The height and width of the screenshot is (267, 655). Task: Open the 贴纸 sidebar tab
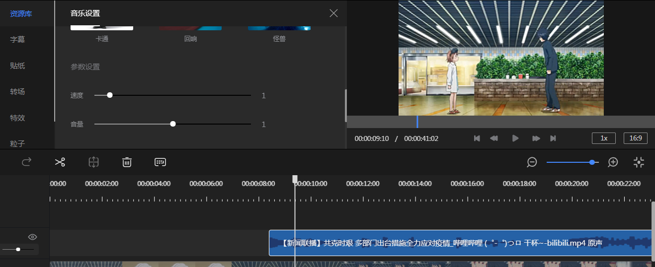(17, 66)
